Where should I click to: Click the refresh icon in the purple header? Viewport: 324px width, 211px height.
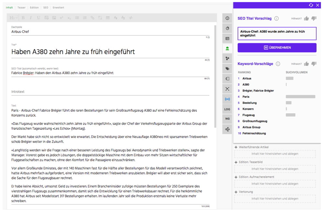point(311,5)
